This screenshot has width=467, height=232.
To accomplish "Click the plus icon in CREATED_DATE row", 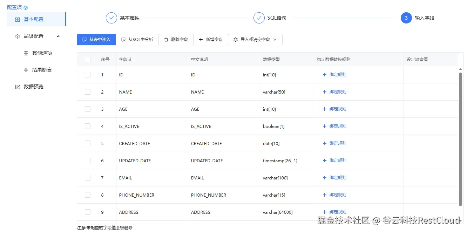I will (x=325, y=143).
